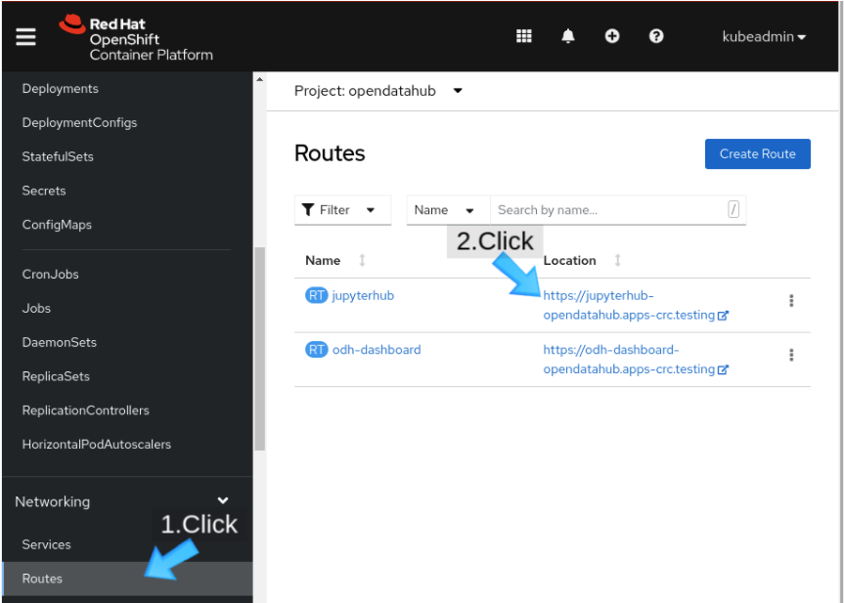The image size is (844, 603).
Task: Click the Create Route button
Action: click(757, 153)
